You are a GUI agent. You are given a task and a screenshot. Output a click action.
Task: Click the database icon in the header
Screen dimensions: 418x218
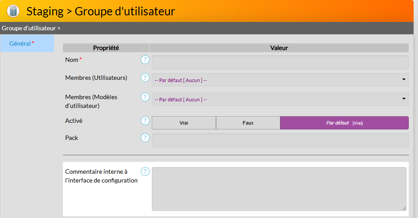pyautogui.click(x=13, y=11)
